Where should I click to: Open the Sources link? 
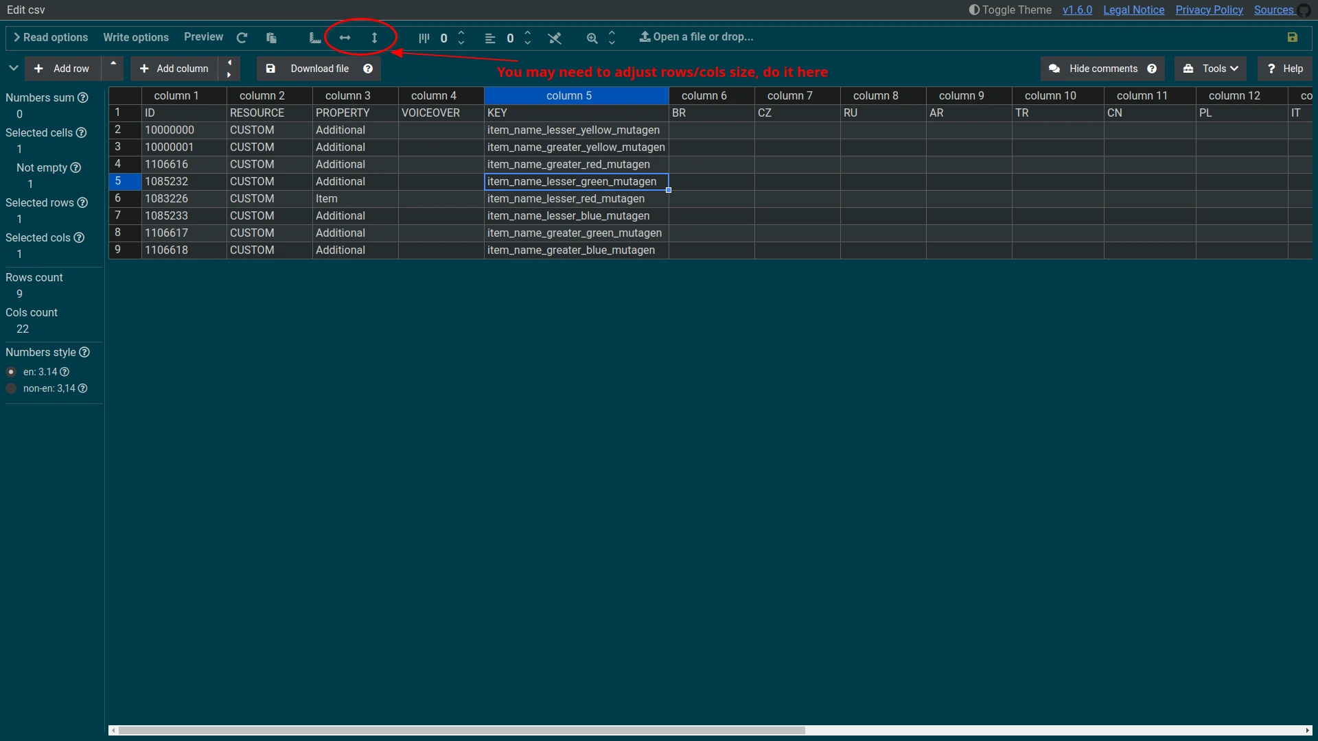click(1273, 10)
